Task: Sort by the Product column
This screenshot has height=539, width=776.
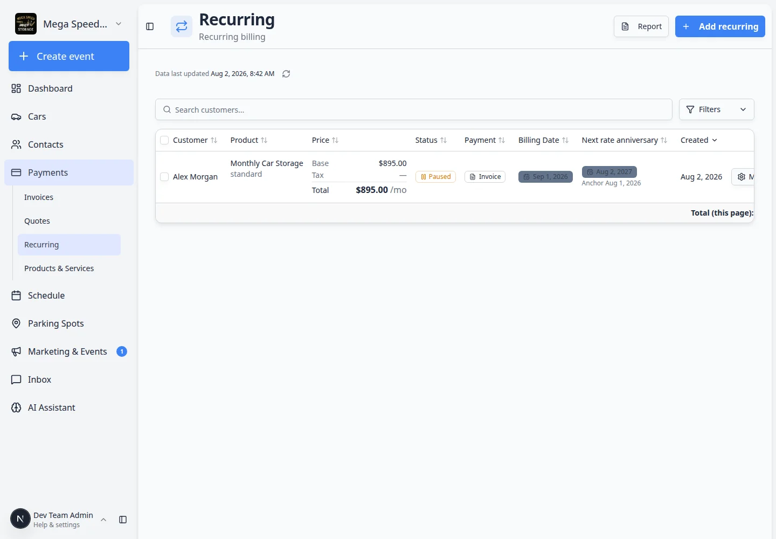Action: coord(249,140)
